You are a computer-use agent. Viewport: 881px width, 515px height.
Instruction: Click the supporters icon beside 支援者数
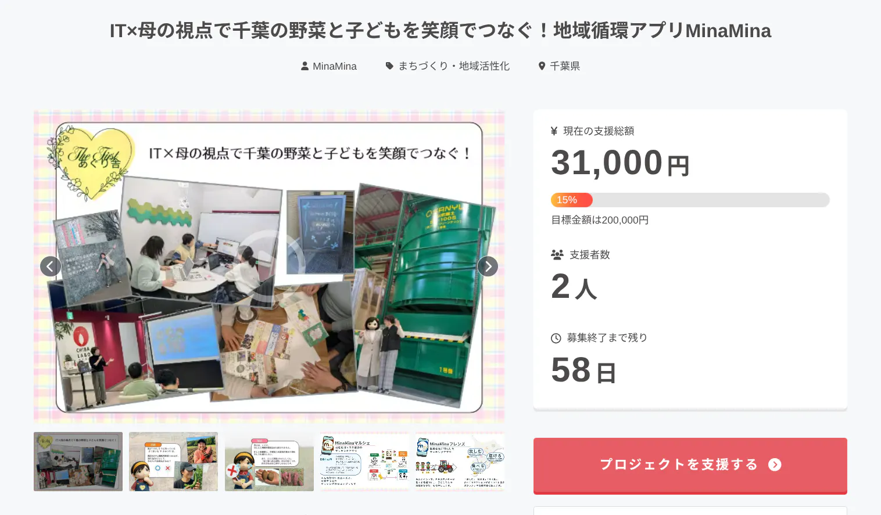pyautogui.click(x=557, y=254)
